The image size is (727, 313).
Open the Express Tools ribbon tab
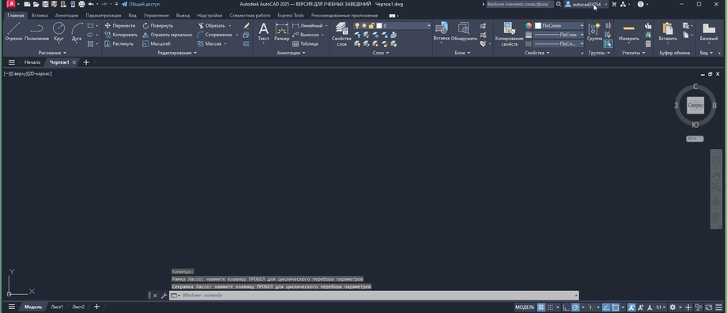pos(291,15)
